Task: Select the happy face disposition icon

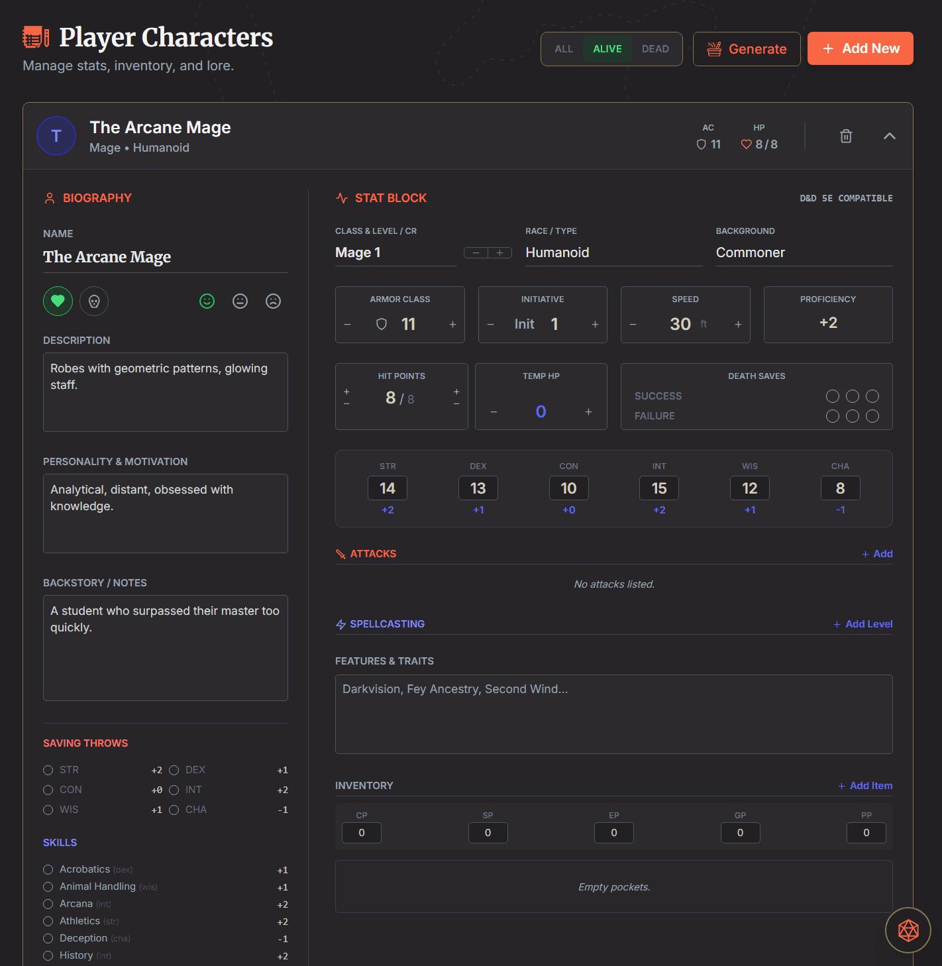Action: point(207,301)
